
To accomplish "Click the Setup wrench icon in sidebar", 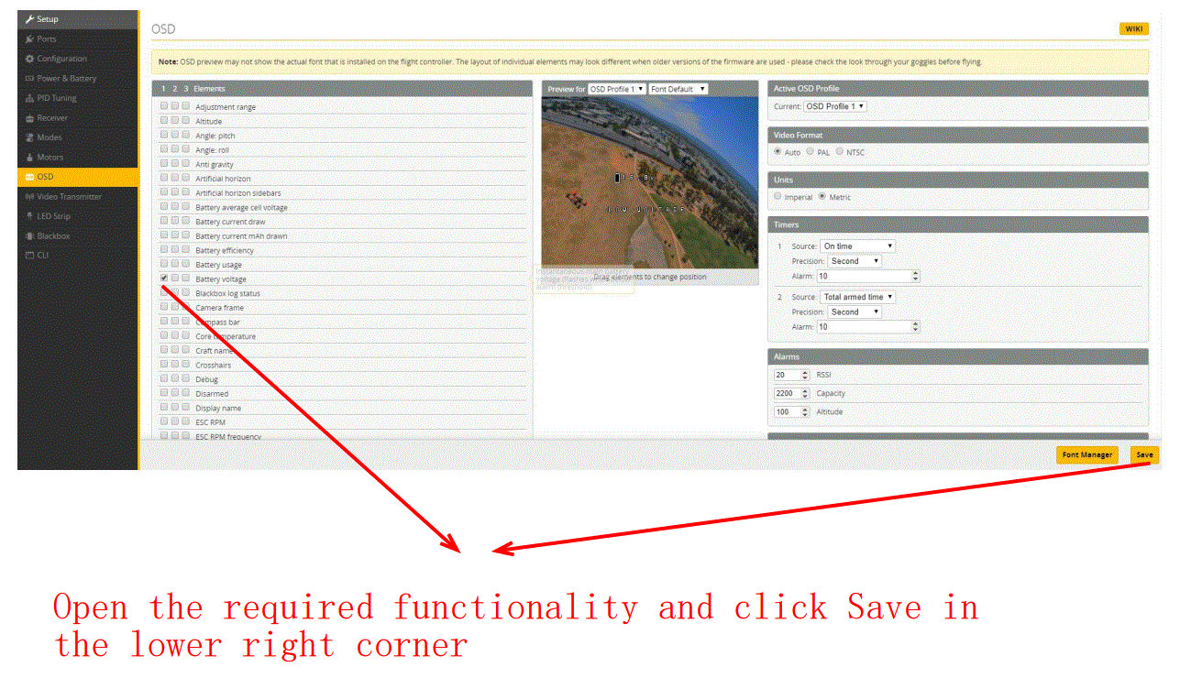I will (x=30, y=19).
